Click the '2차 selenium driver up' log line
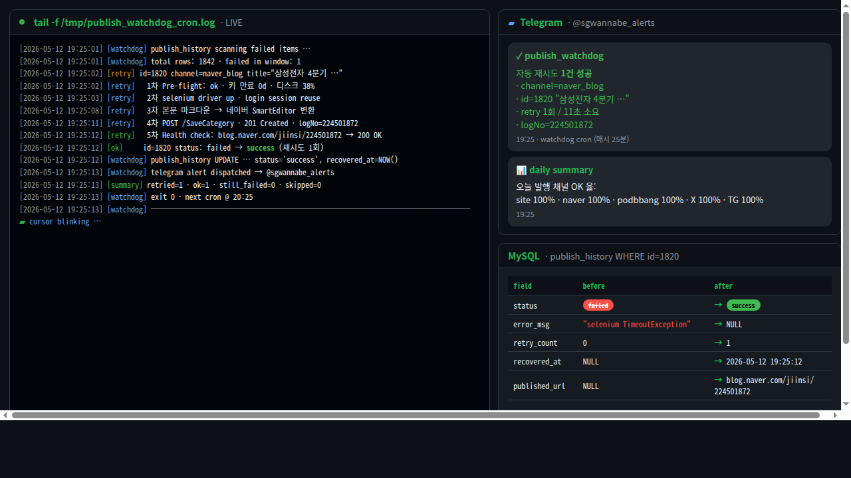The height and width of the screenshot is (478, 851). coord(170,98)
